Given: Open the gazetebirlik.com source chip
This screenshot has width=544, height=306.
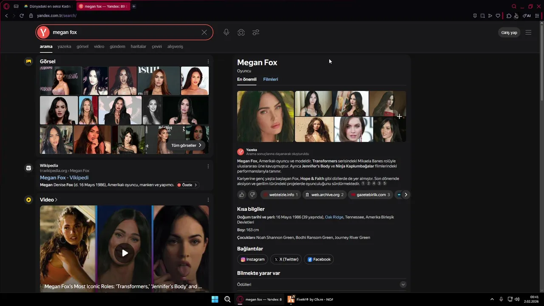Looking at the screenshot, I should click(371, 195).
